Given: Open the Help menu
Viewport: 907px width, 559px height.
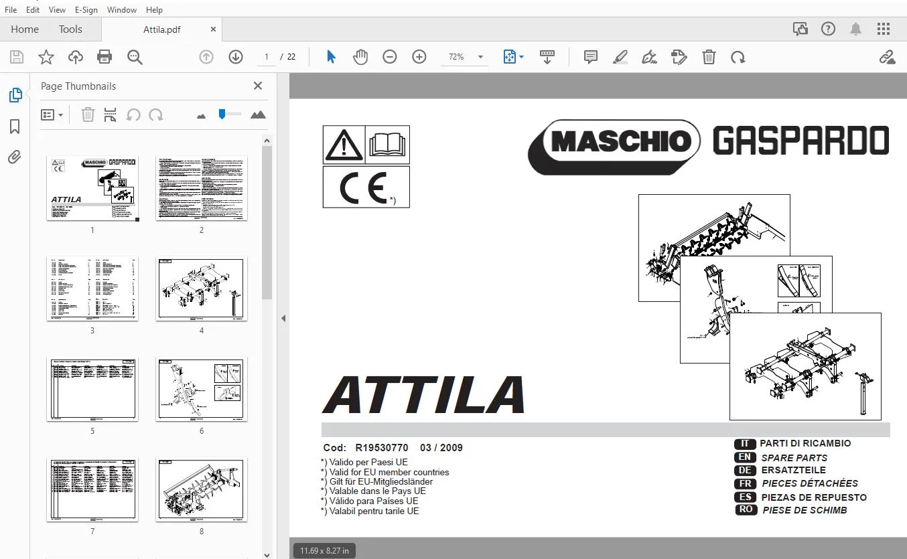Looking at the screenshot, I should coord(154,10).
